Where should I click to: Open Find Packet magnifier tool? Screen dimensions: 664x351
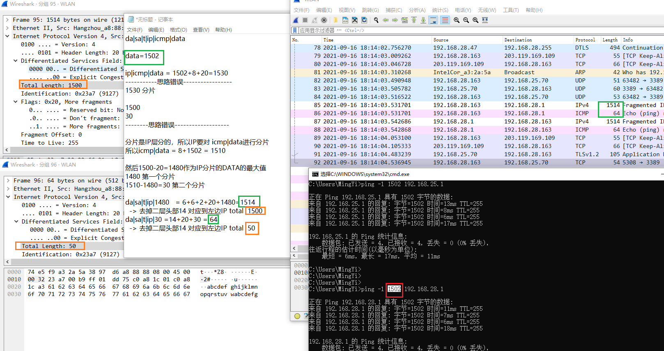(376, 20)
